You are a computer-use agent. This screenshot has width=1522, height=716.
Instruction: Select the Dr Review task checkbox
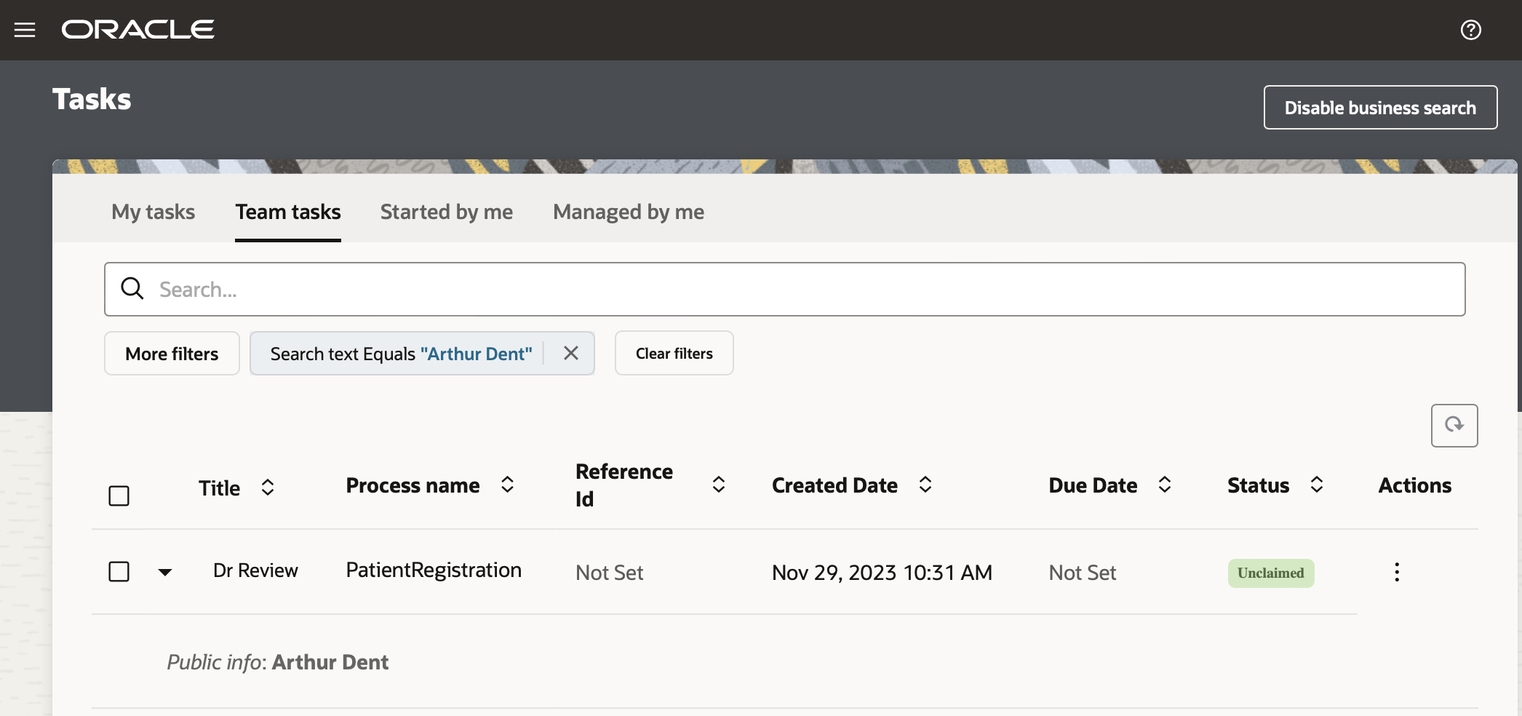119,571
